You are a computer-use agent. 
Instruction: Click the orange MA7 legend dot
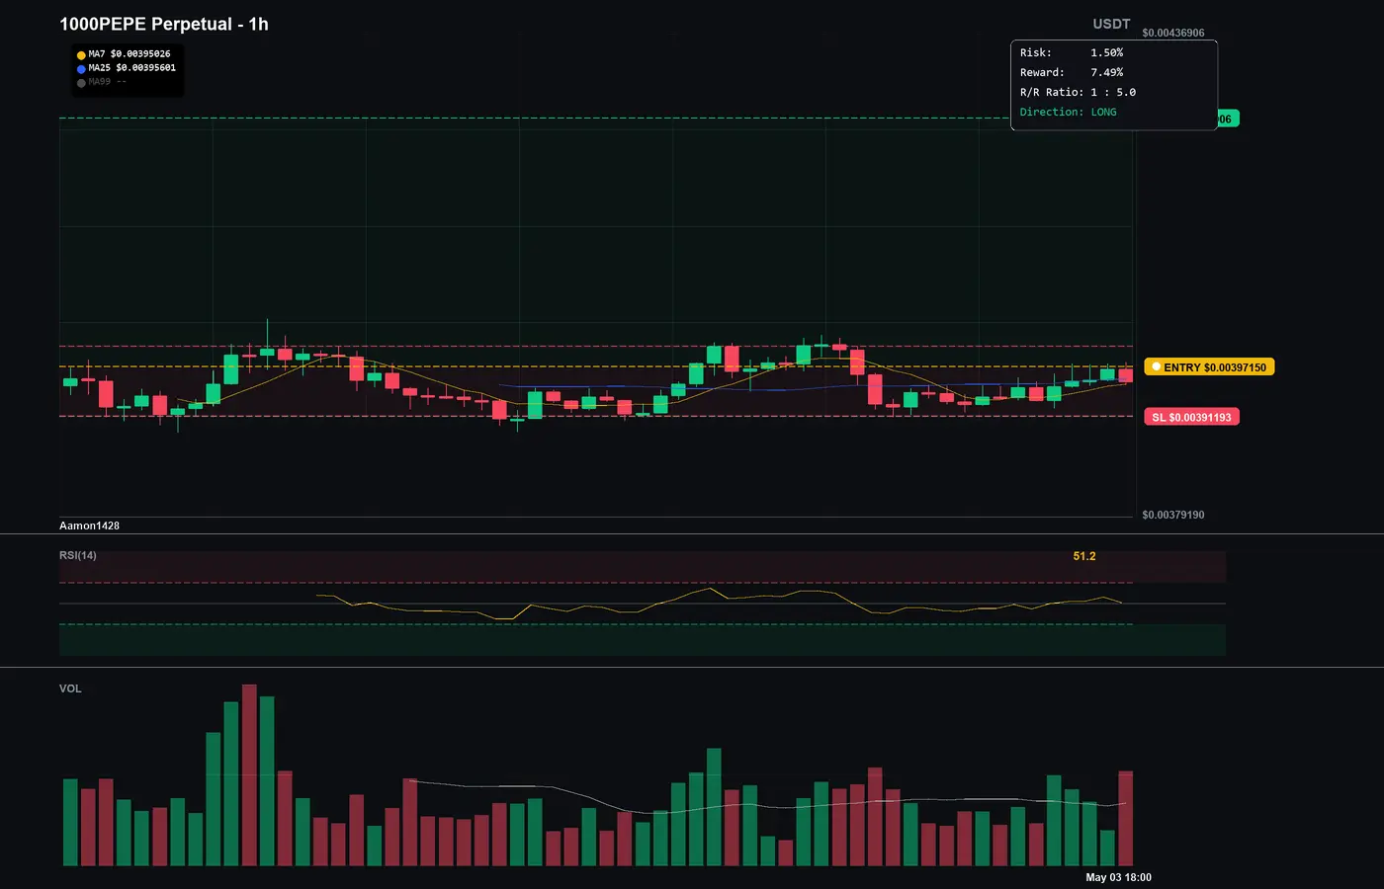[x=81, y=55]
